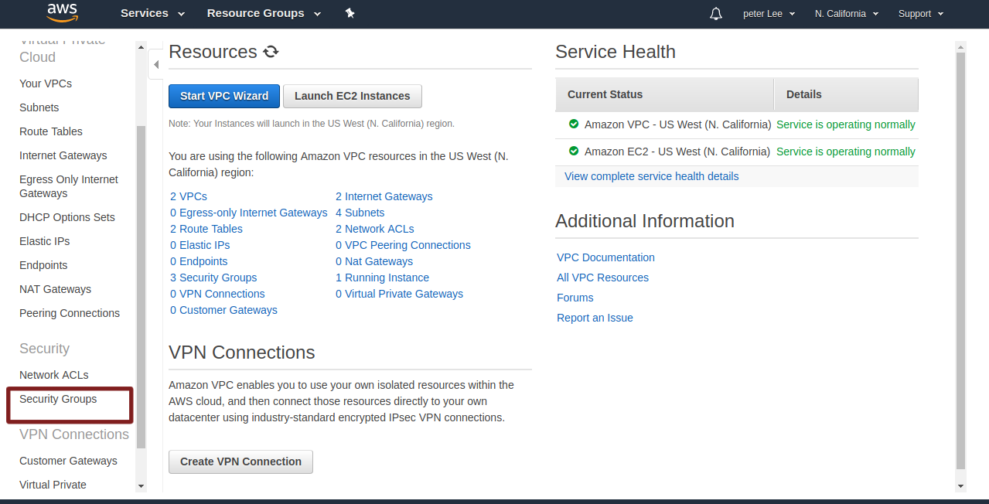This screenshot has height=504, width=989.
Task: Click the Create VPN Connection button
Action: click(x=240, y=461)
